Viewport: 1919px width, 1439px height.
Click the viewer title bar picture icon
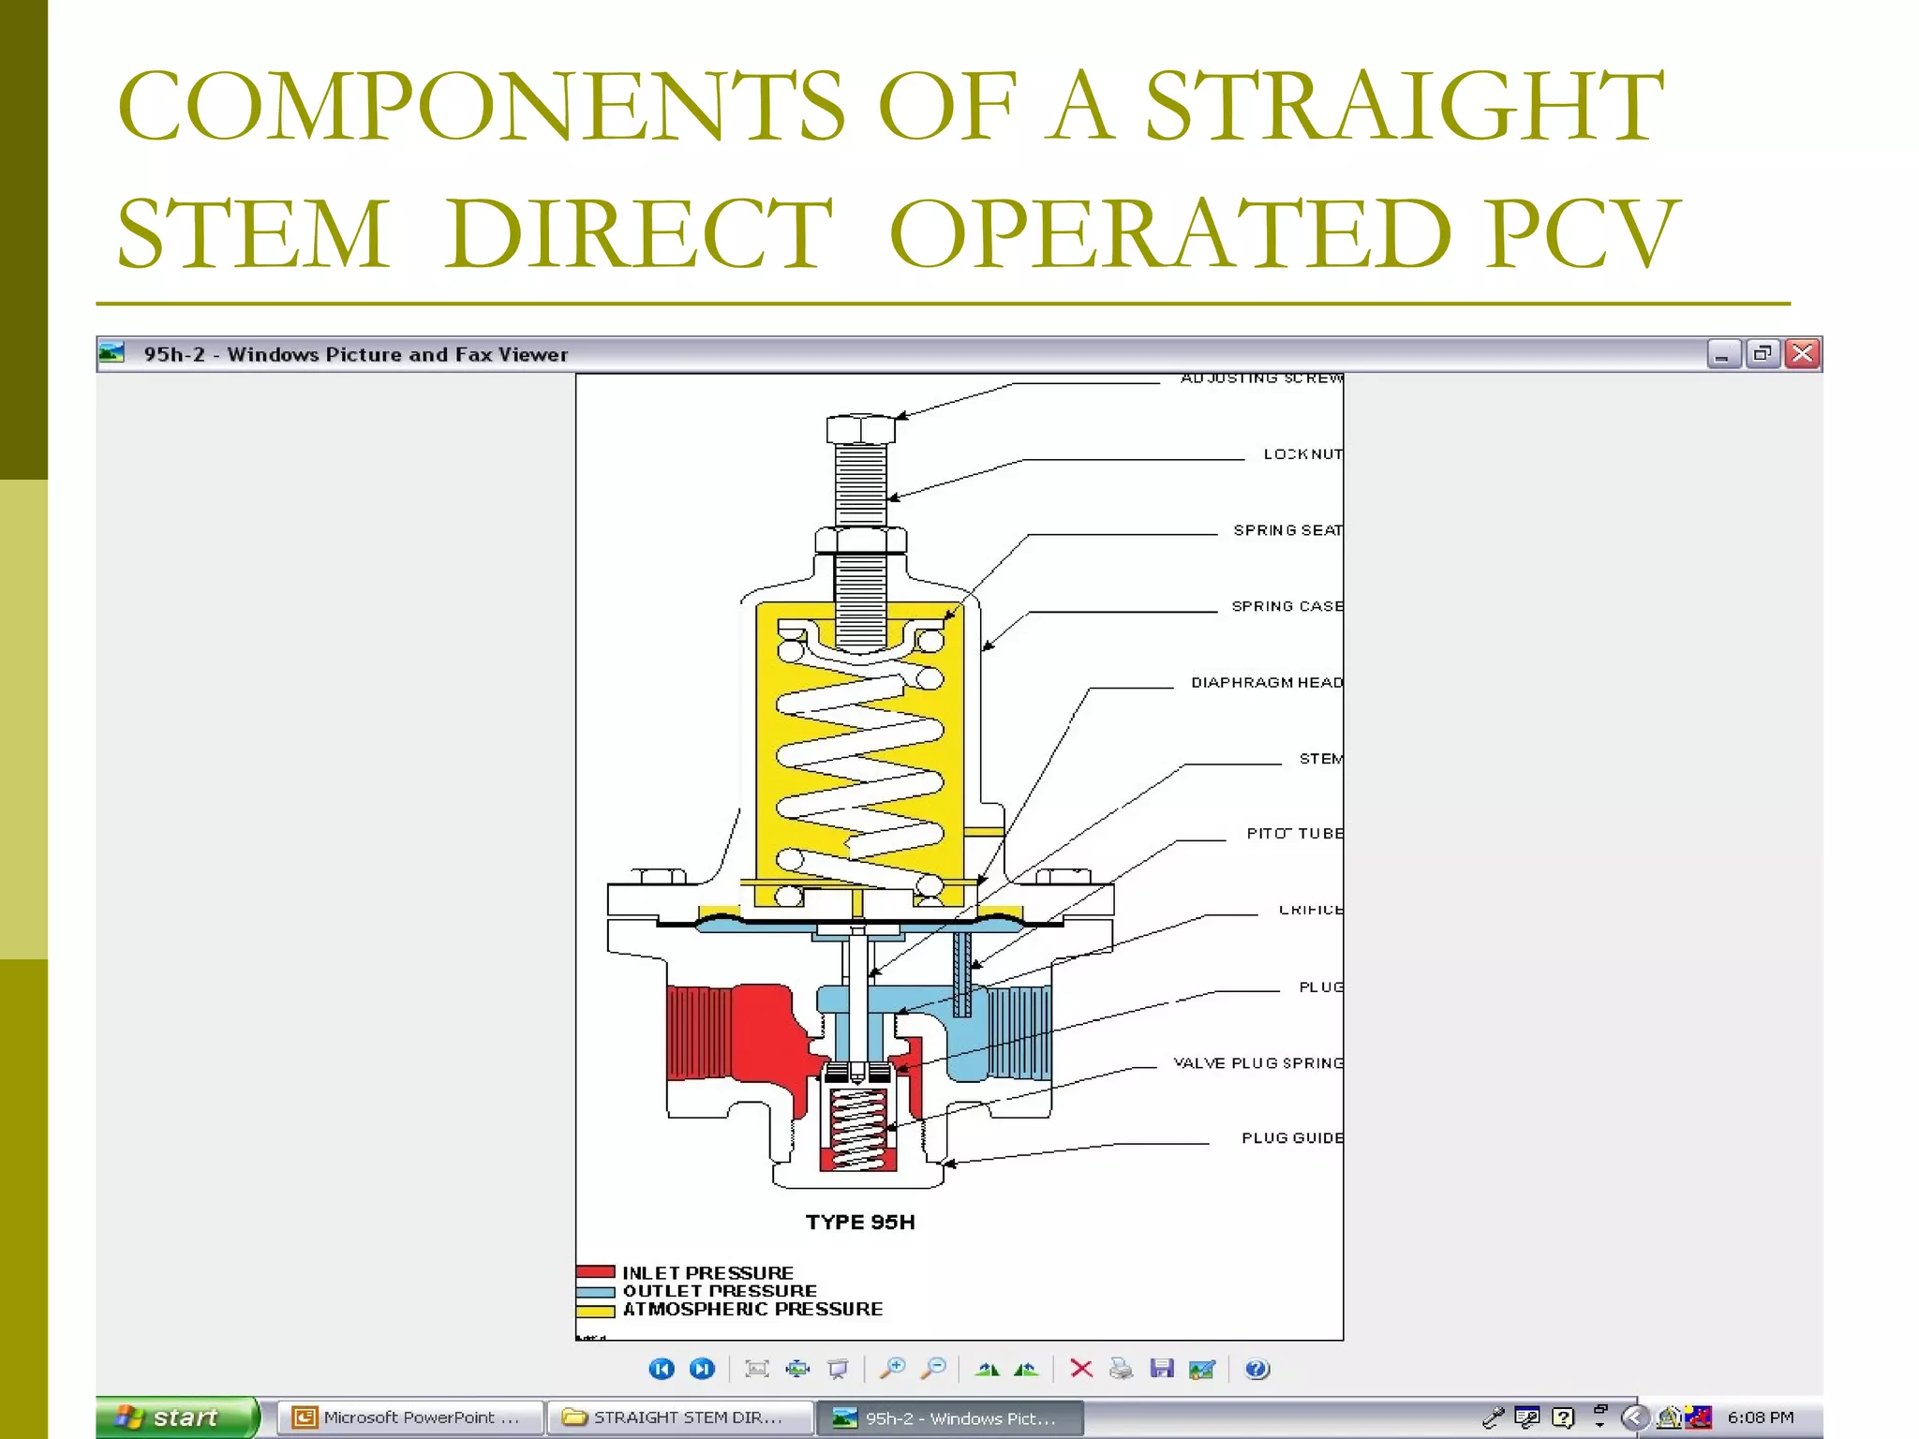pos(112,353)
